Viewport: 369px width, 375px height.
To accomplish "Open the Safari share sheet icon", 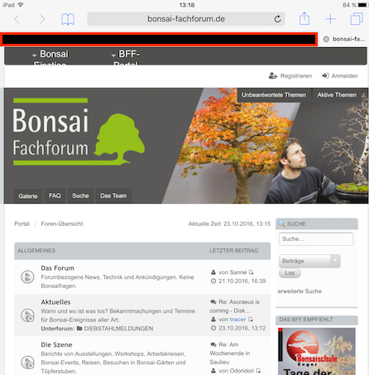I will (x=304, y=19).
